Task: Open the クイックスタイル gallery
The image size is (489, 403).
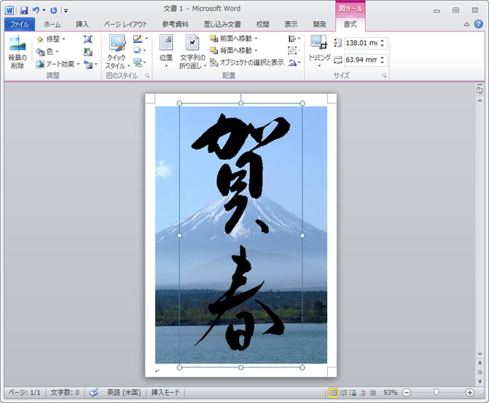Action: pos(116,52)
